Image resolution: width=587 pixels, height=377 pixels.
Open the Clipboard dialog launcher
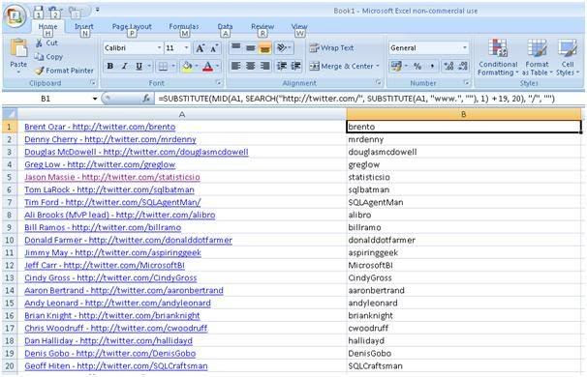tap(93, 83)
